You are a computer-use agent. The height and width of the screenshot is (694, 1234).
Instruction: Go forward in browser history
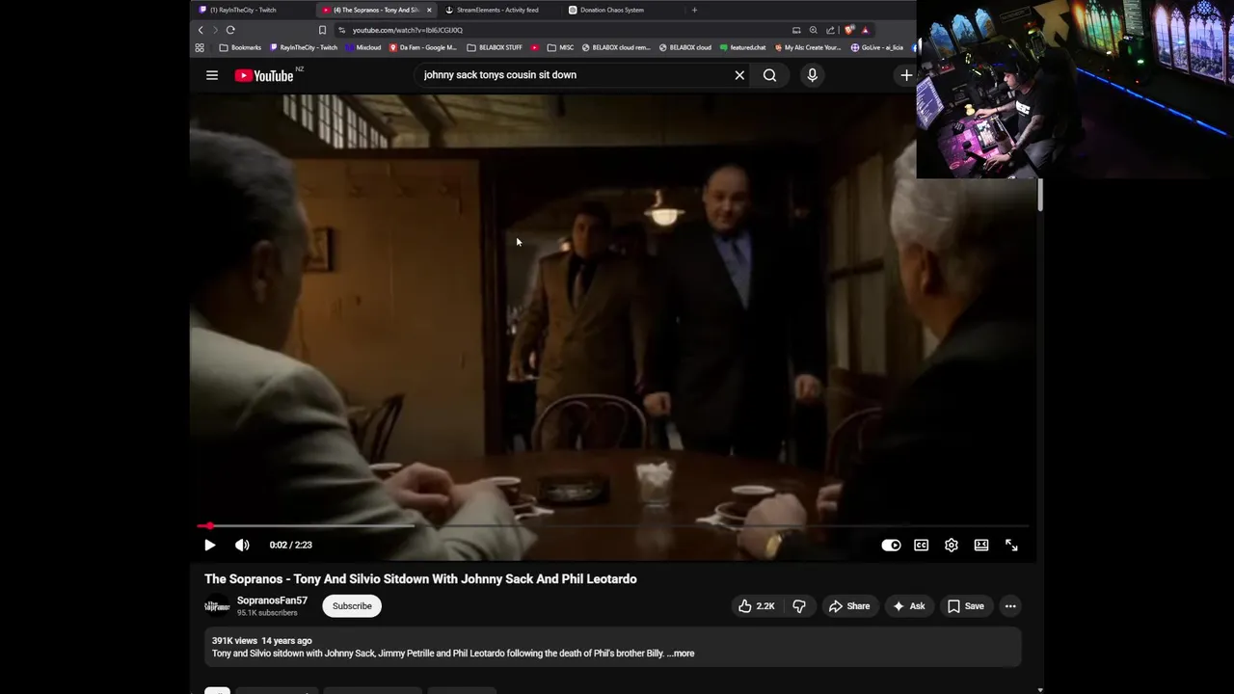click(215, 30)
